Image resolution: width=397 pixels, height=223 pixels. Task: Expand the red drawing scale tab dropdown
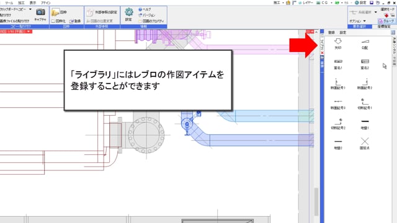29,32
